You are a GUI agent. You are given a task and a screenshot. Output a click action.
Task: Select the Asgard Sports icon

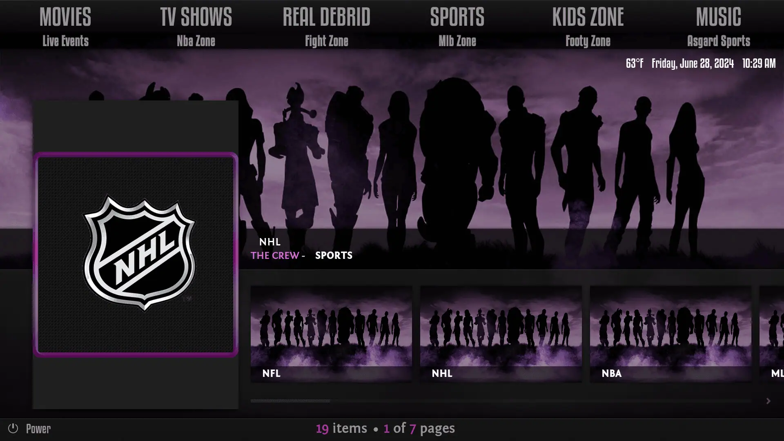719,40
